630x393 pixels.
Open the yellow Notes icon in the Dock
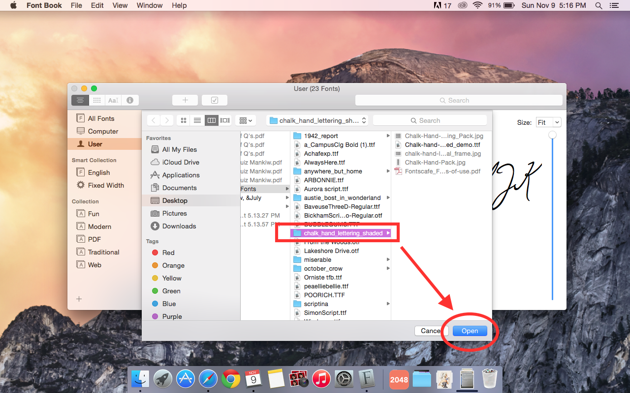click(x=276, y=379)
